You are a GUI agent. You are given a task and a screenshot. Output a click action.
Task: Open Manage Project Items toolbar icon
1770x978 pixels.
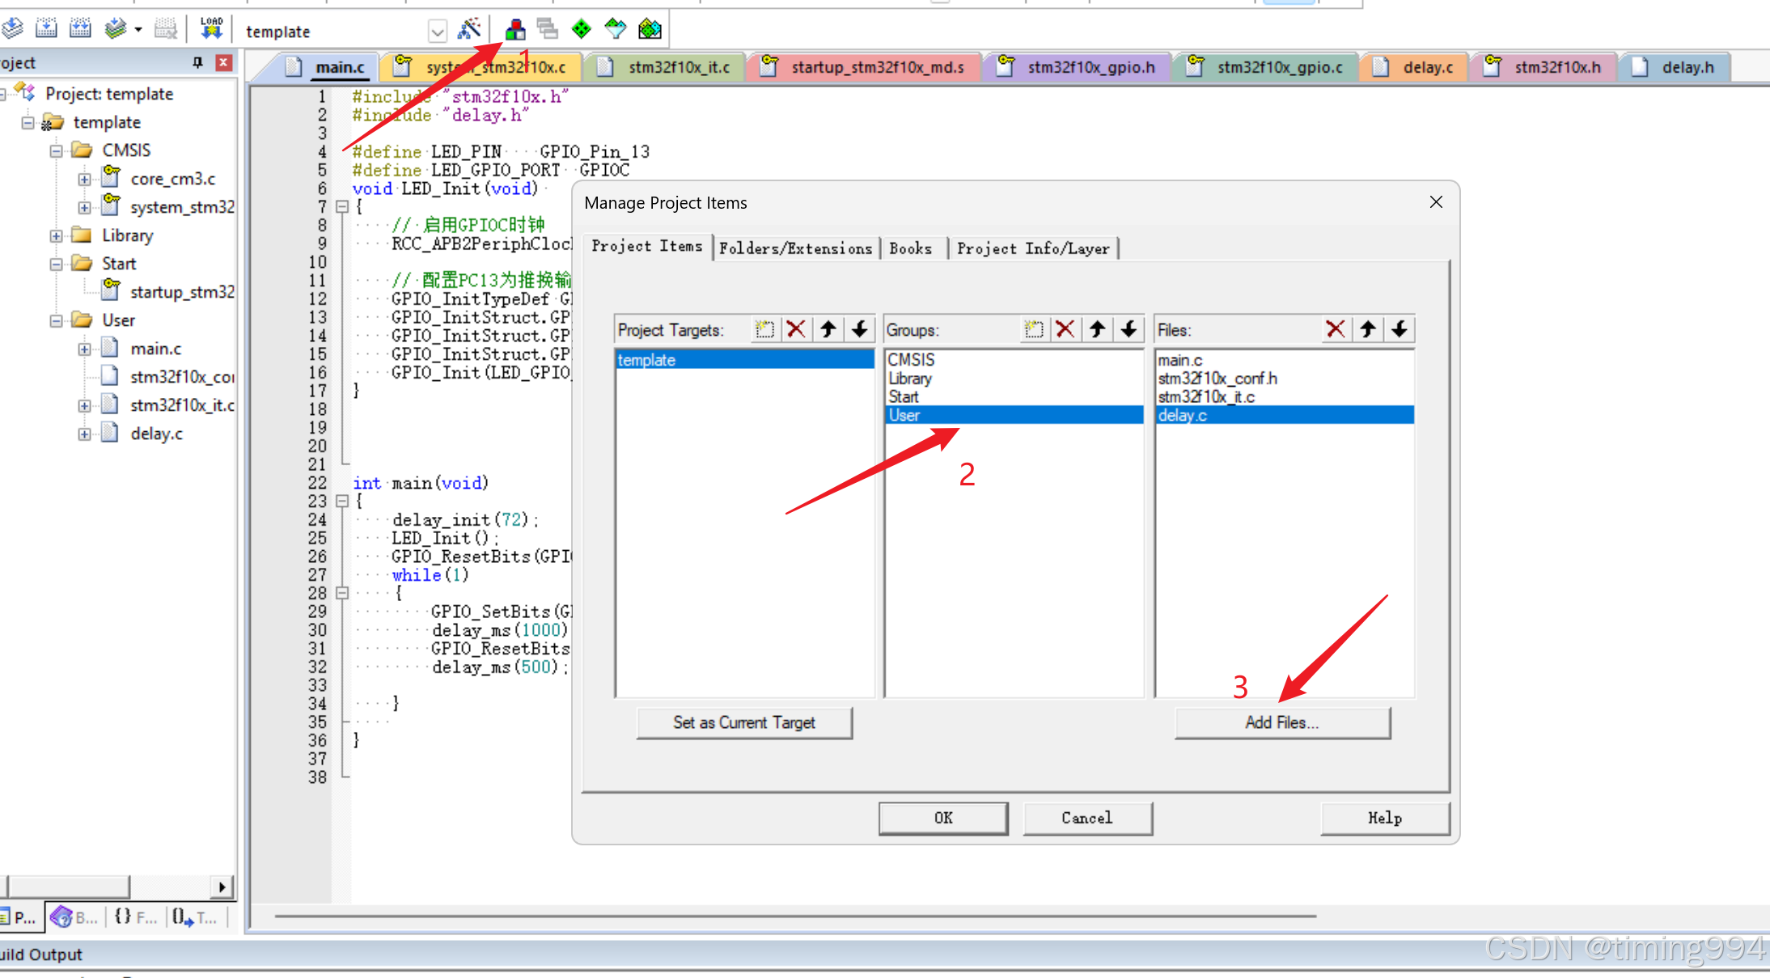515,30
